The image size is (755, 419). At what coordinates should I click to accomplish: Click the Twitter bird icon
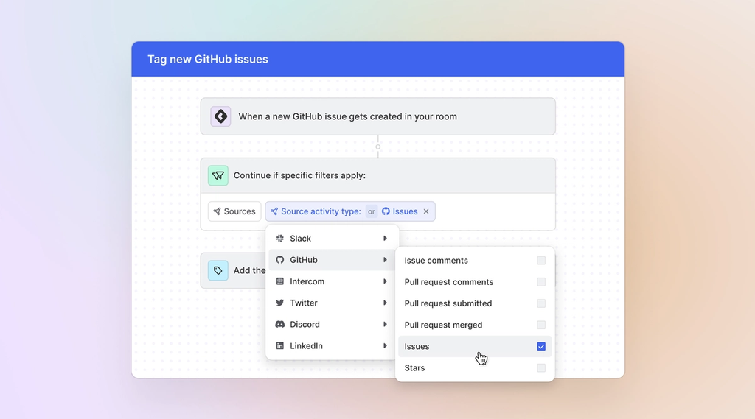pyautogui.click(x=279, y=303)
